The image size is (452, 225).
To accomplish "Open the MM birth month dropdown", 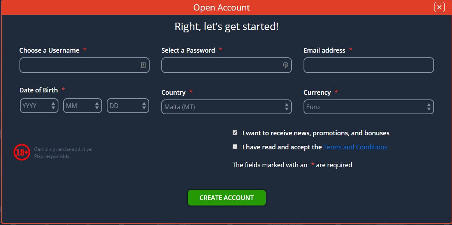I will [x=83, y=106].
